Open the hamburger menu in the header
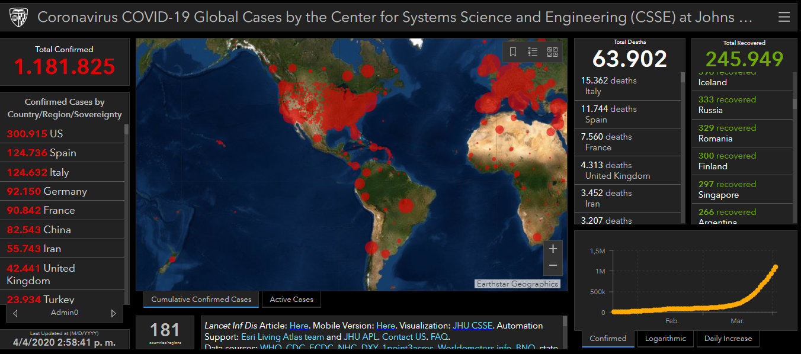The image size is (801, 354). point(784,17)
